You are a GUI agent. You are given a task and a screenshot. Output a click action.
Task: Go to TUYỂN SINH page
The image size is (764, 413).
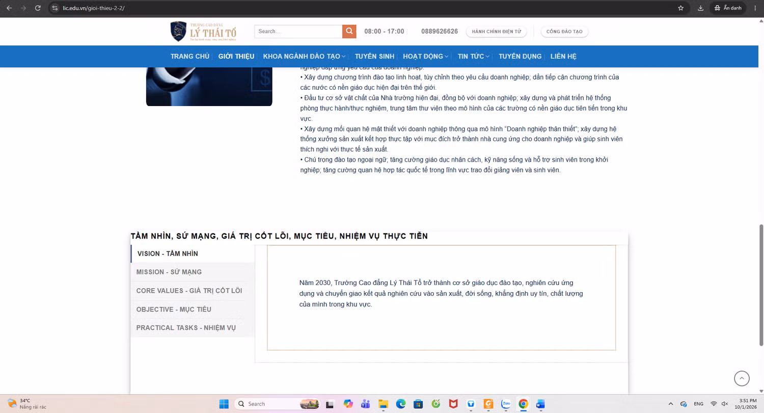374,56
